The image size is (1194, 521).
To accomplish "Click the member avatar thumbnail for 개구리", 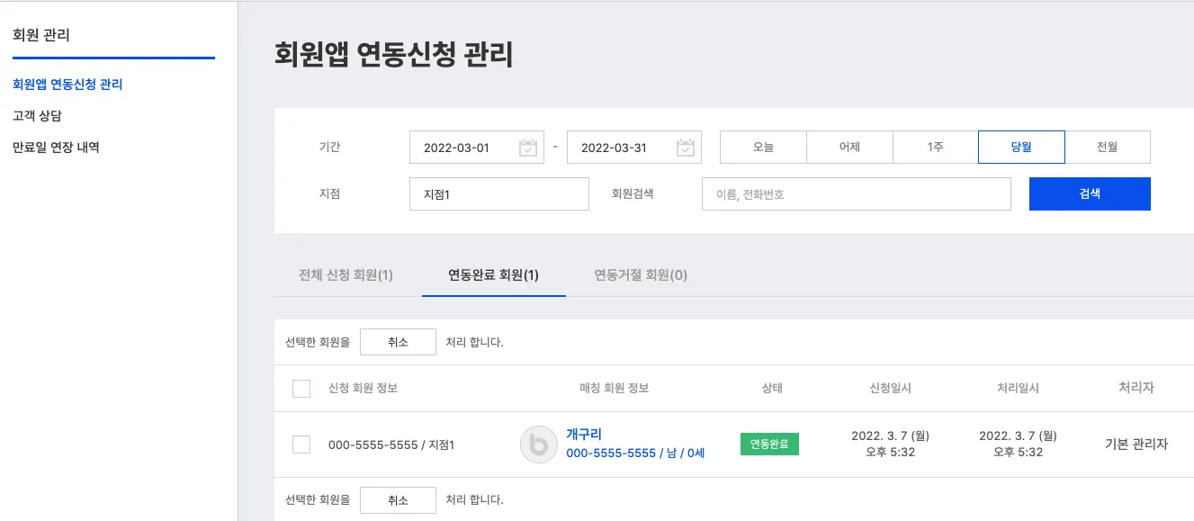I will (x=539, y=445).
